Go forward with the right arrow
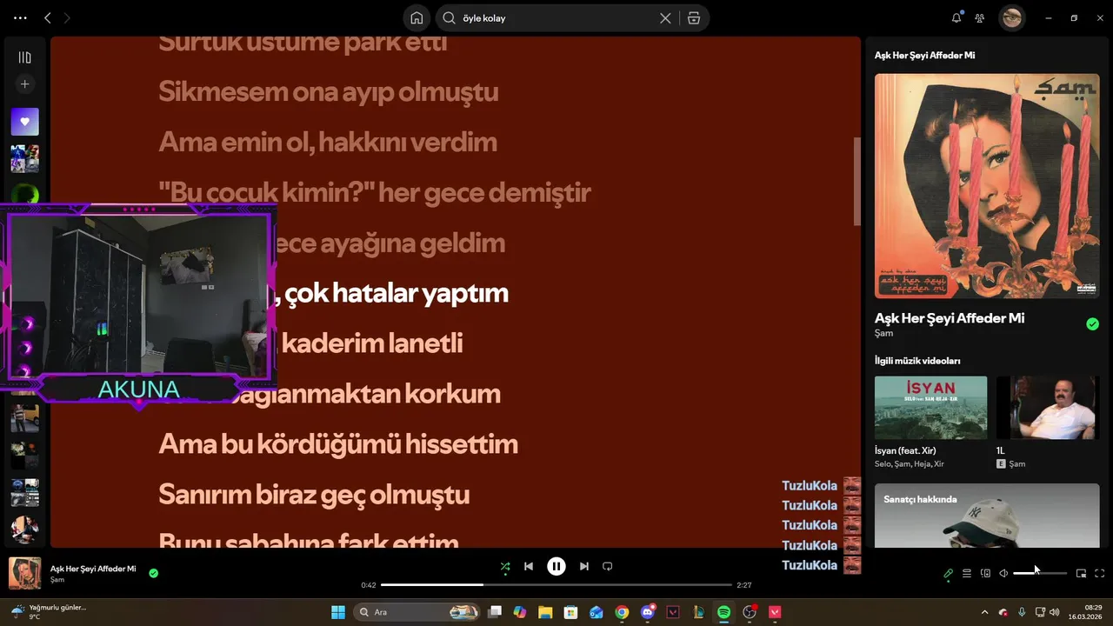The image size is (1113, 626). [67, 17]
